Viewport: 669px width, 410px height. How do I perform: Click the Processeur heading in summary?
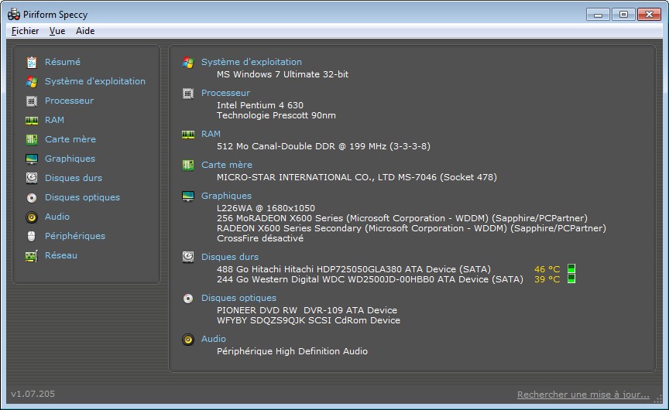[225, 93]
